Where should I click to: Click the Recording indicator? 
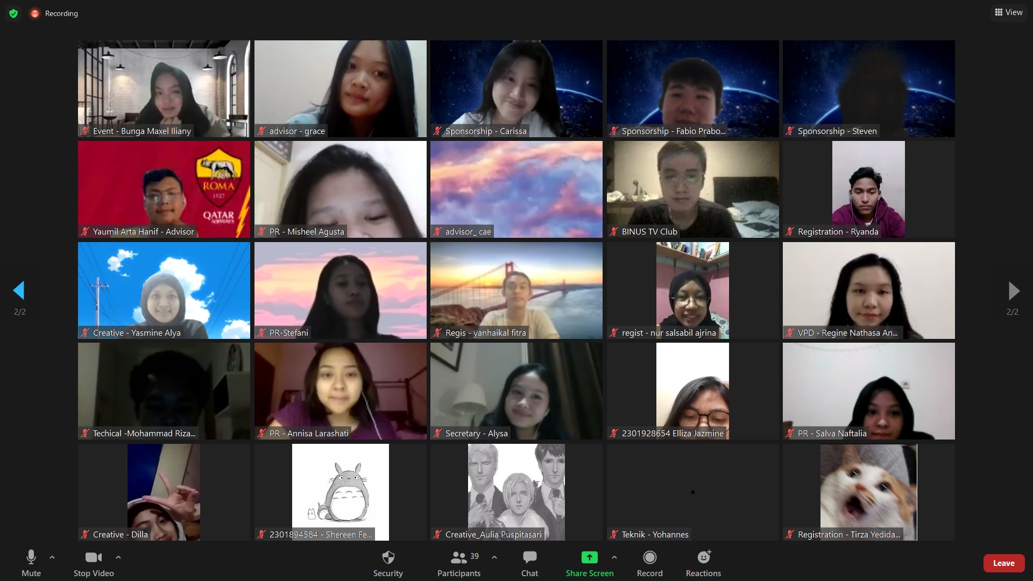pos(54,13)
